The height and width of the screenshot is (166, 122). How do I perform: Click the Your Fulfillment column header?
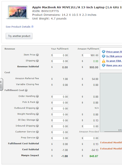tap(60, 49)
